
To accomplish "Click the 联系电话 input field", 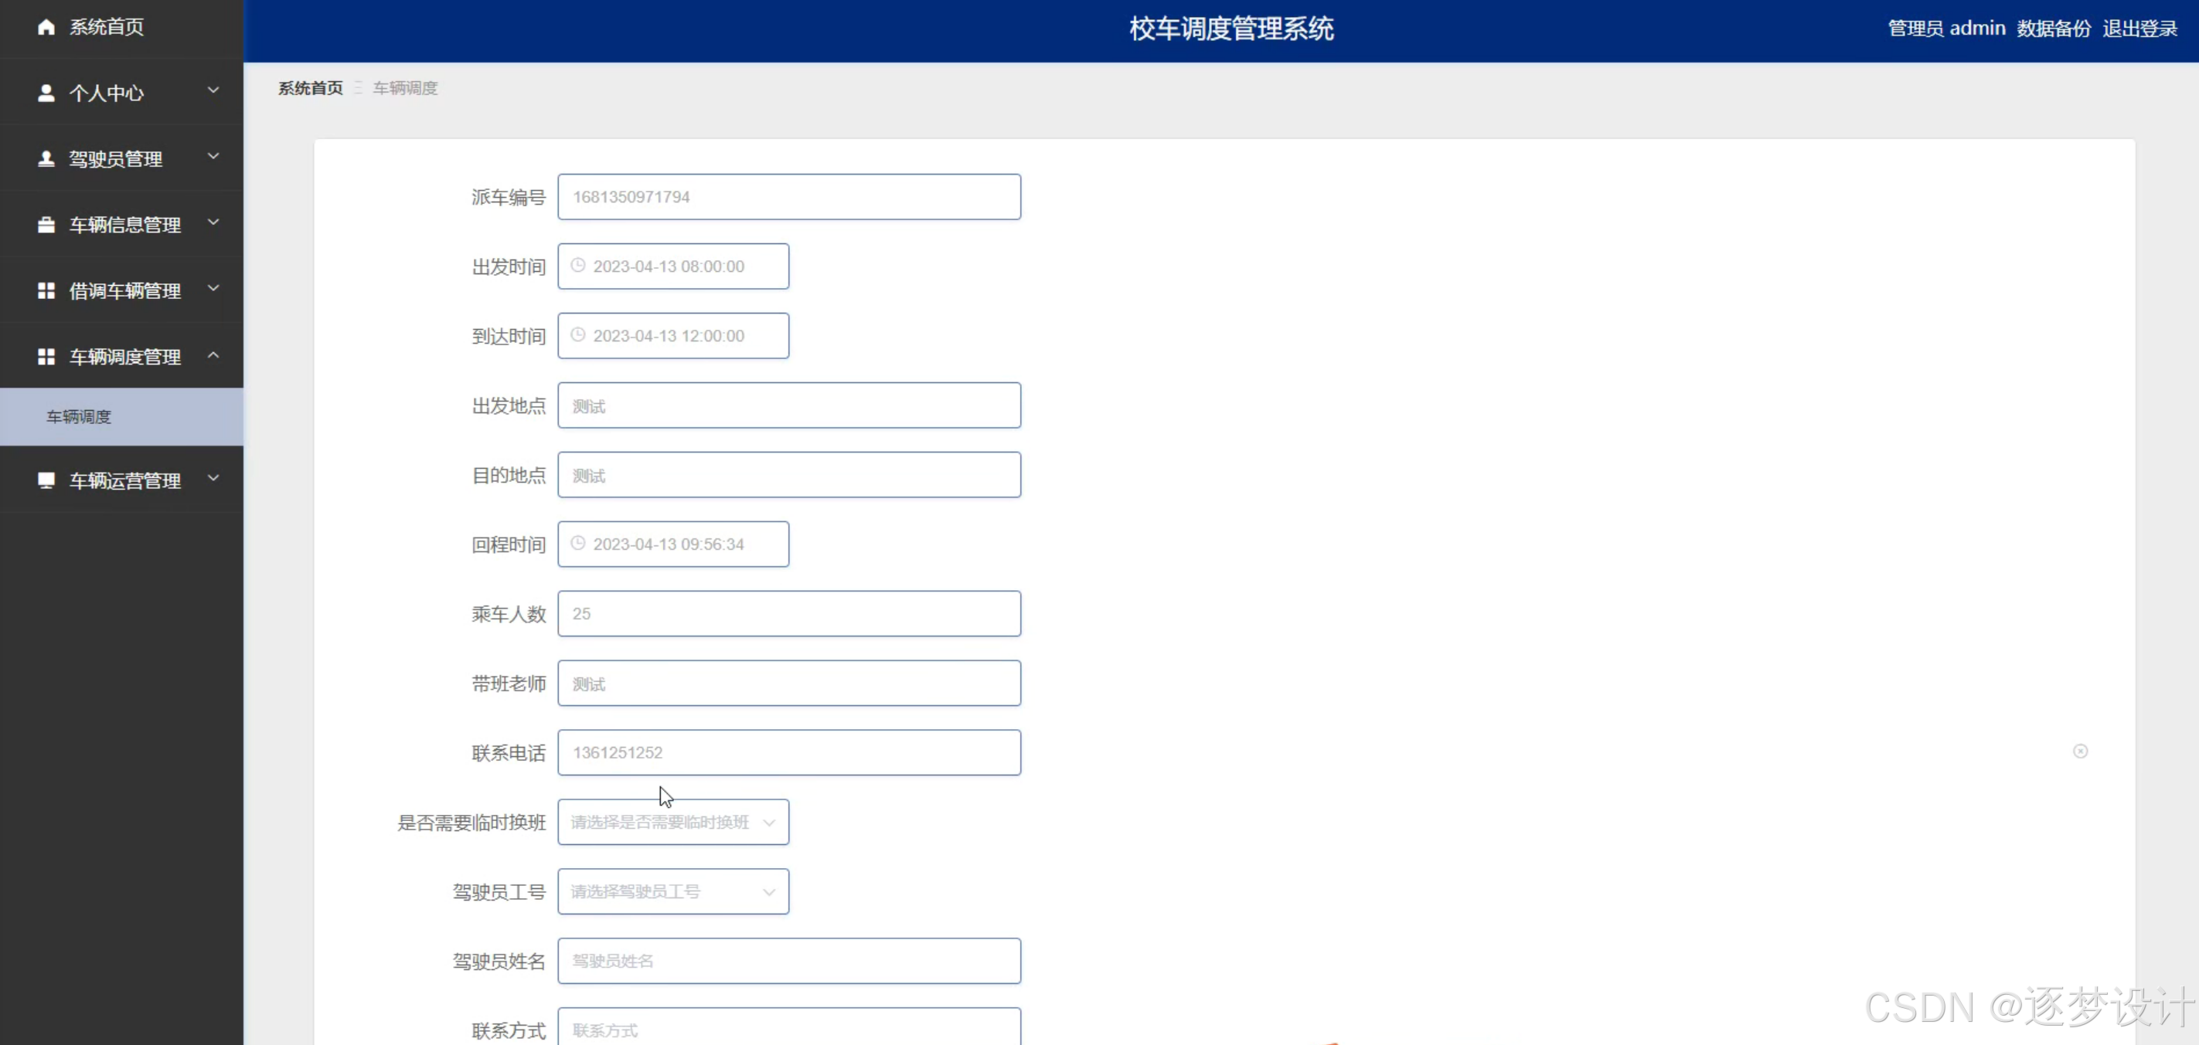I will click(x=790, y=752).
